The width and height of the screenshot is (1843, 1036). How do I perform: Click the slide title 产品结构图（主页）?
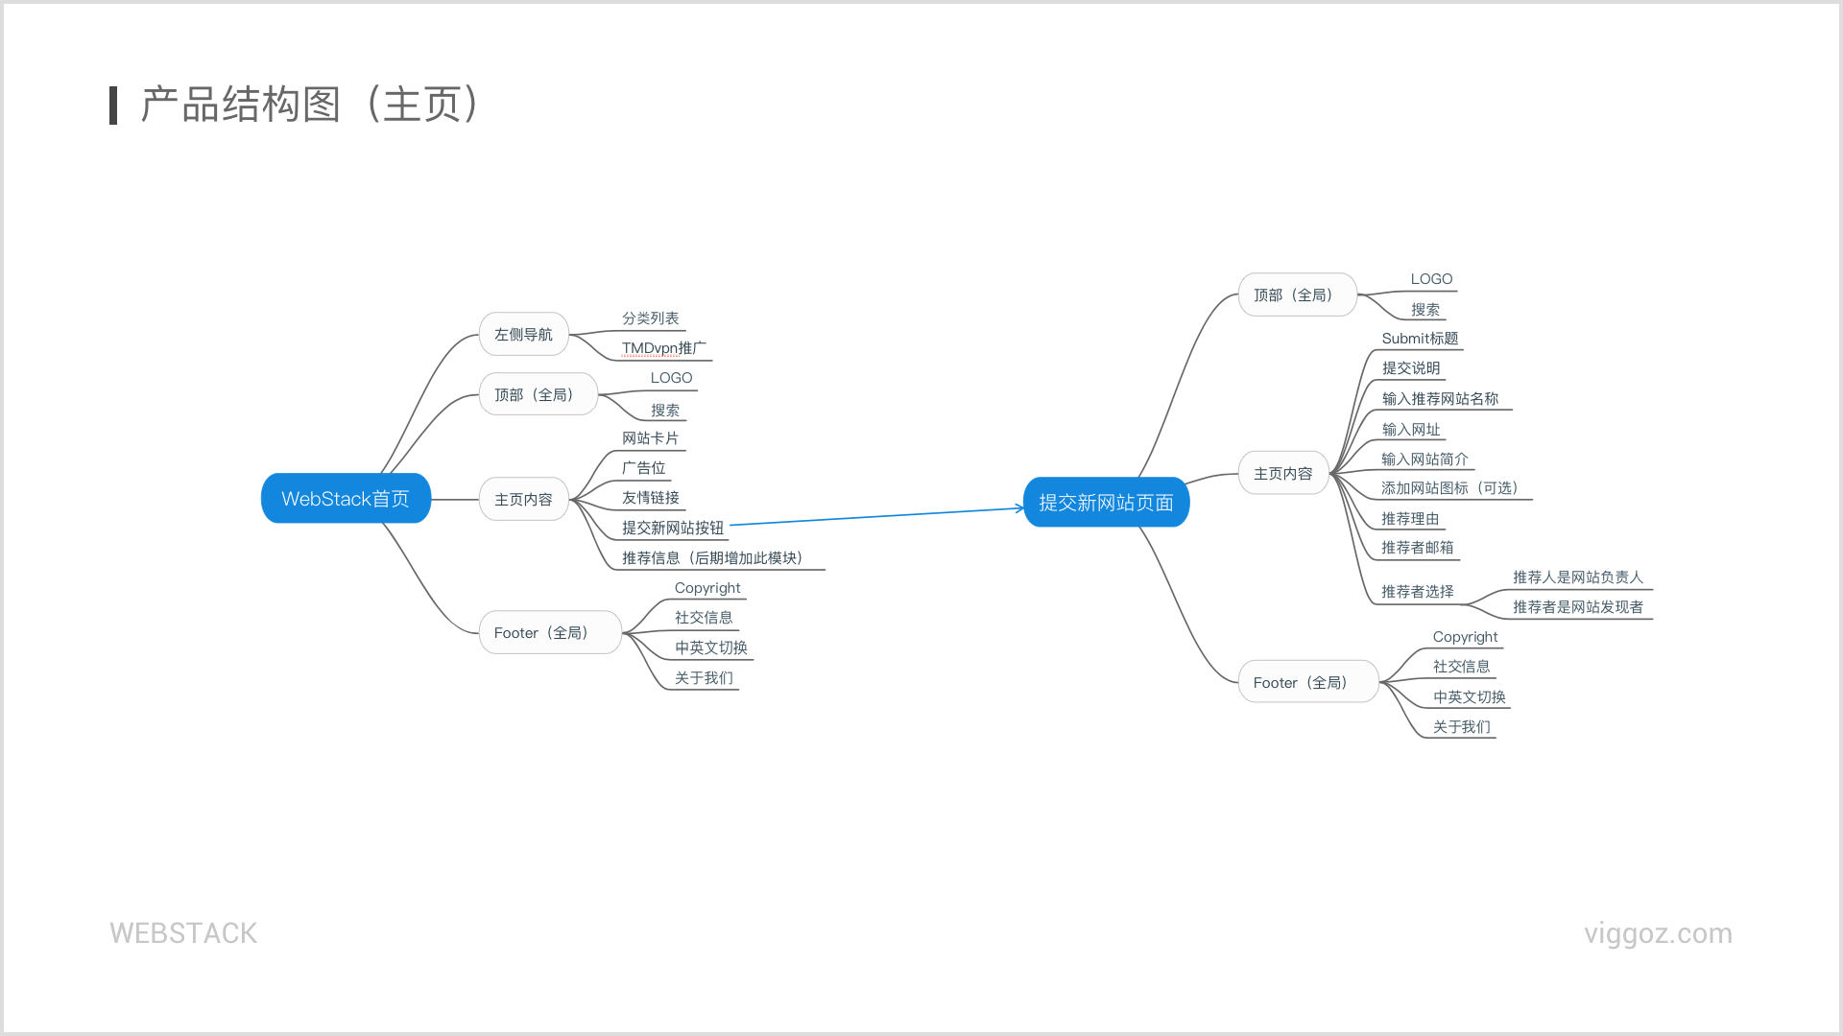(x=310, y=105)
